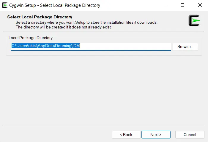Screen dimensions: 208x142
Task: Click the 'Local Package Directory' group label
Action: [31, 38]
